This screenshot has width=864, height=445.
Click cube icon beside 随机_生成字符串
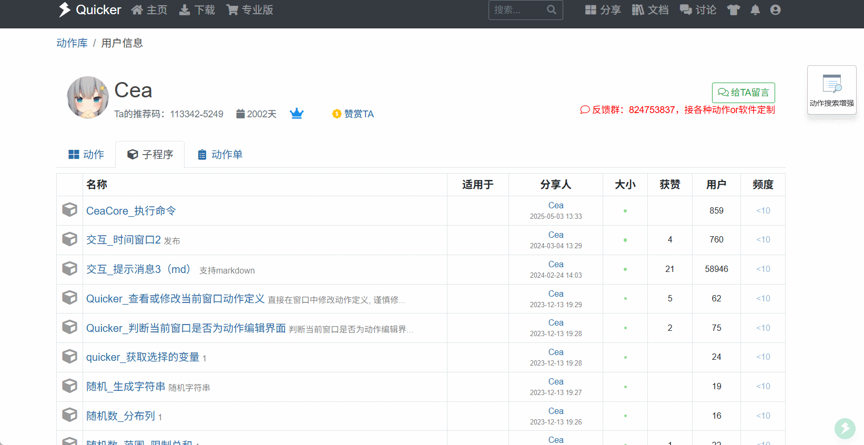click(69, 386)
